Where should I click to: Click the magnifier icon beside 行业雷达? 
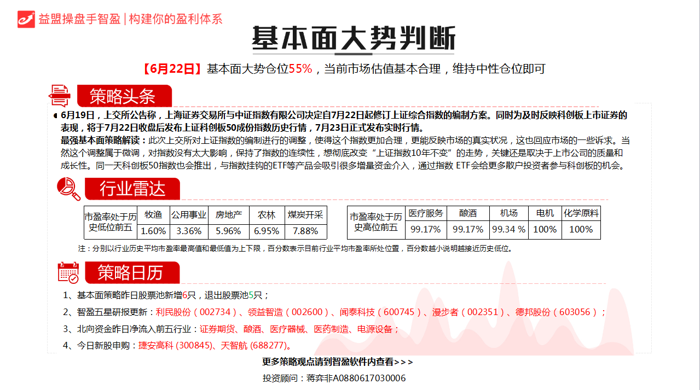coord(69,189)
